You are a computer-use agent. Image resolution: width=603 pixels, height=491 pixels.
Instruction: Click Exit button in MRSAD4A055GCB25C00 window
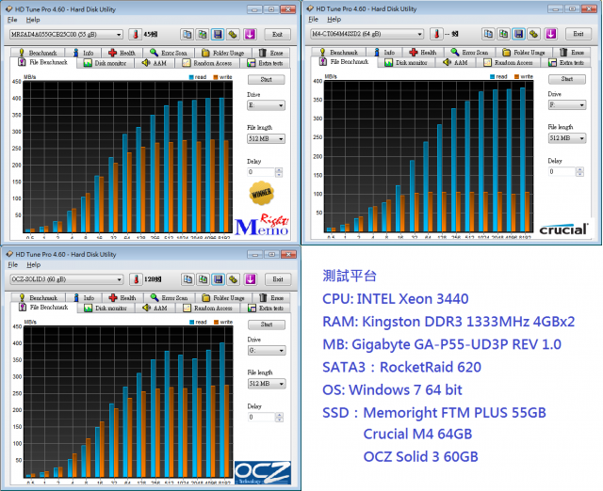tap(277, 34)
